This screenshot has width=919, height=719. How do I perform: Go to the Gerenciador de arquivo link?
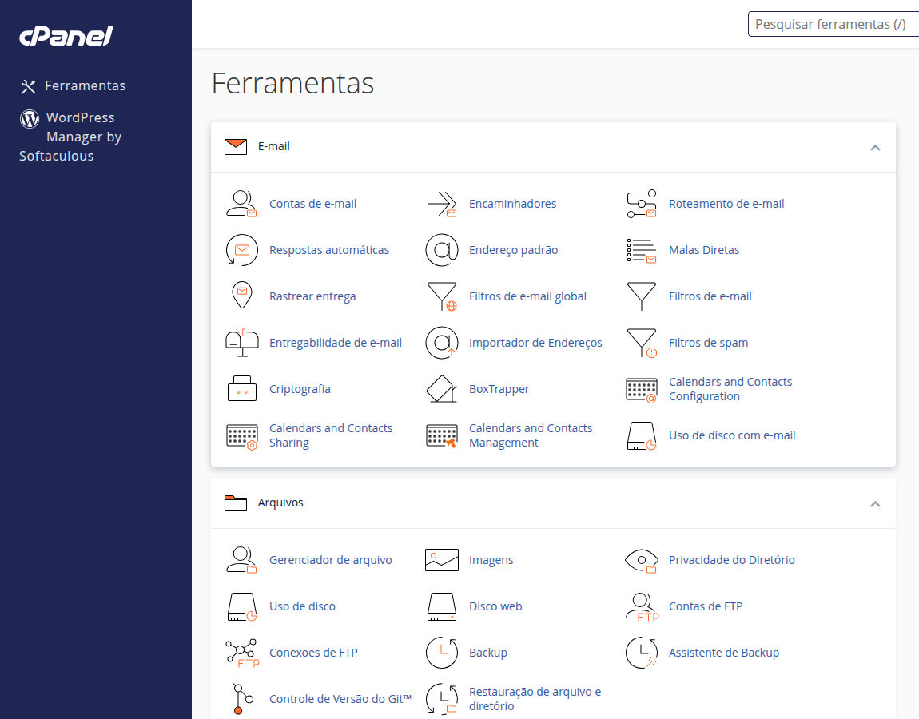coord(330,560)
